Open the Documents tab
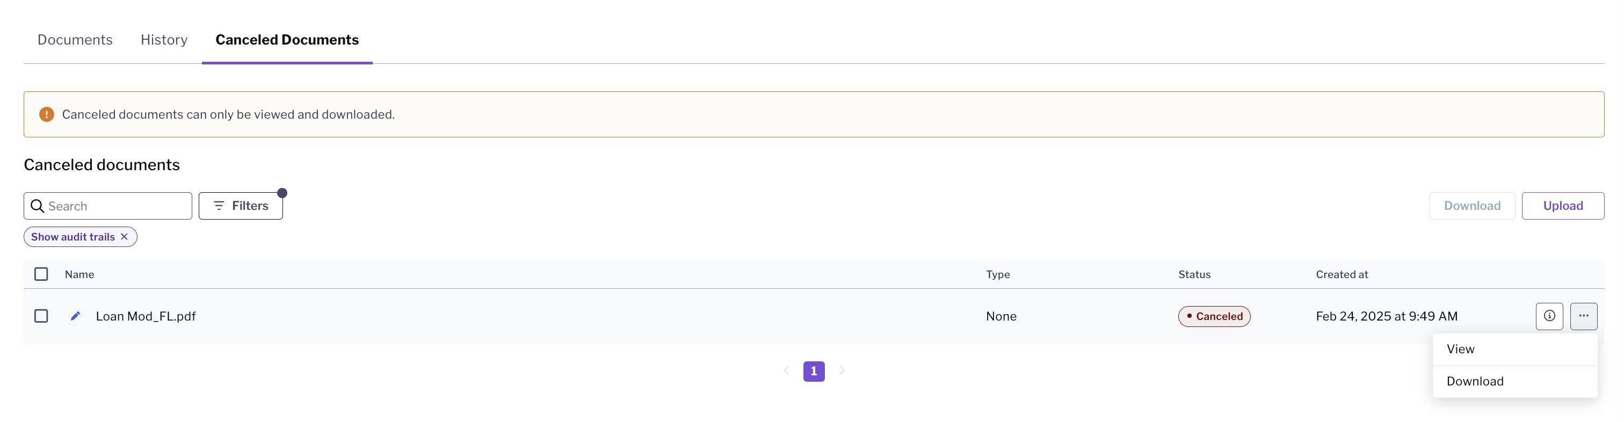 [75, 40]
